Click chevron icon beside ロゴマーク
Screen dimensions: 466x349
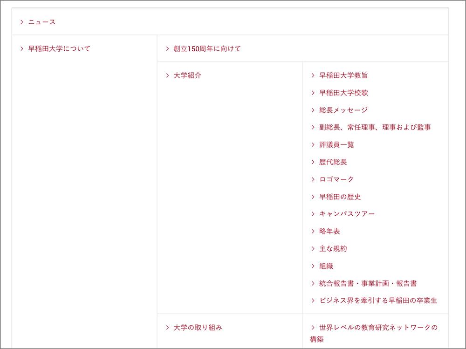tap(313, 179)
